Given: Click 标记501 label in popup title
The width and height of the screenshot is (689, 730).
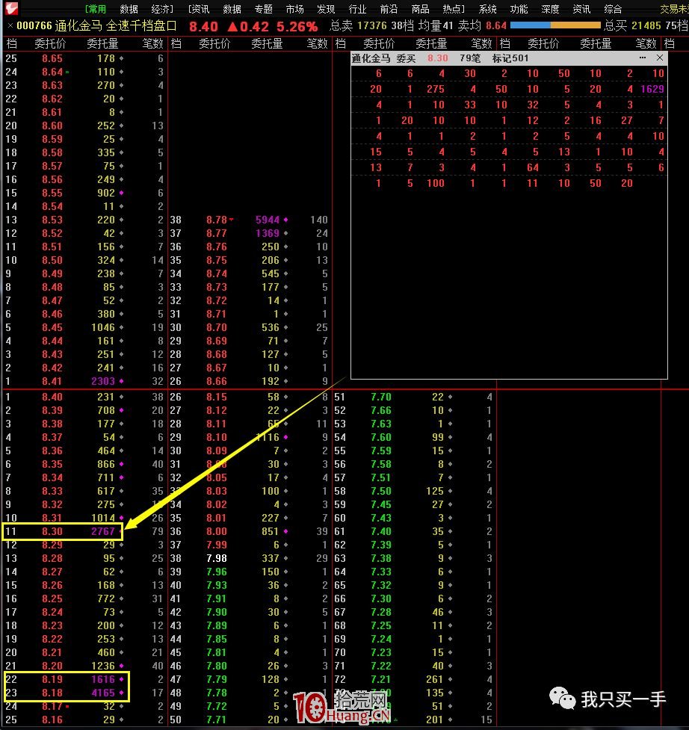Looking at the screenshot, I should pos(510,58).
